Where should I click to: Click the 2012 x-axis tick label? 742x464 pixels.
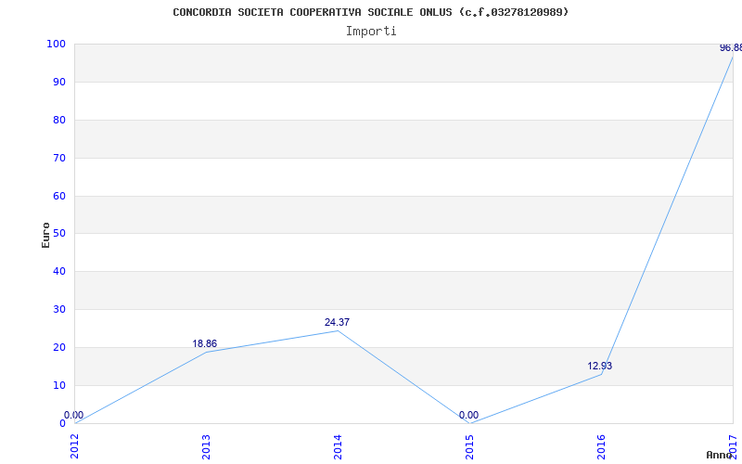pyautogui.click(x=74, y=446)
